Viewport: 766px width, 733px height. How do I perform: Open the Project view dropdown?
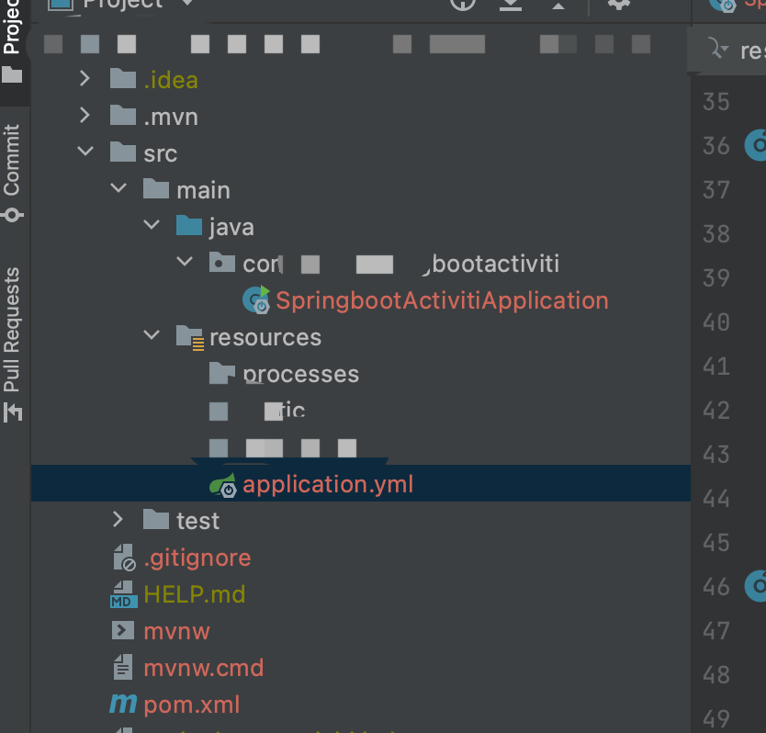[186, 3]
